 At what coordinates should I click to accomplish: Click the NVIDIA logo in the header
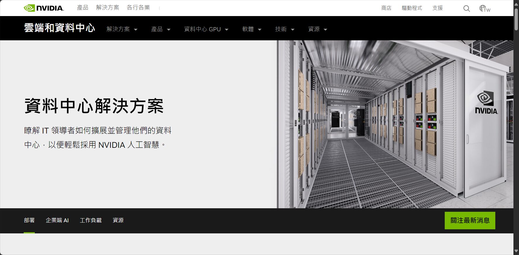[44, 8]
